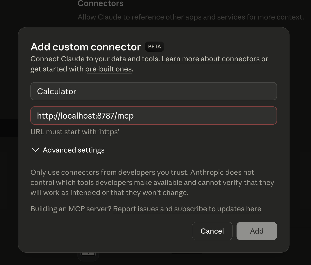Click the 'Add custom connector' dialog title
Screen dimensions: 311x265
click(86, 47)
